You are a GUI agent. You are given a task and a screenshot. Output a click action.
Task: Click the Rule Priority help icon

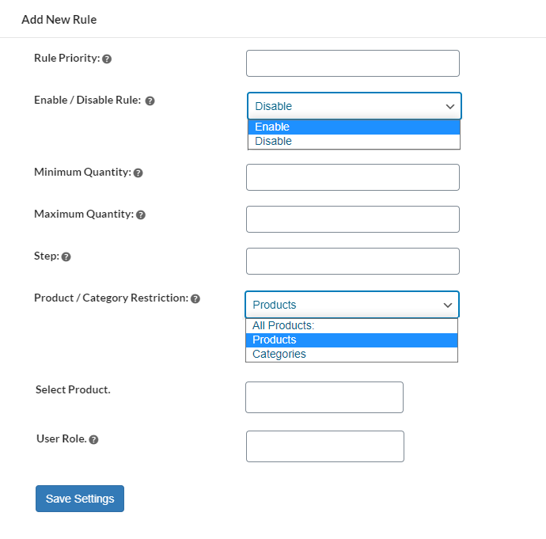click(x=107, y=59)
